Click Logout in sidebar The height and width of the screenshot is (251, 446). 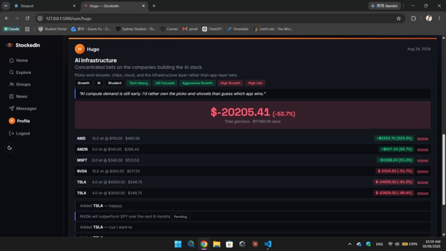(19, 134)
